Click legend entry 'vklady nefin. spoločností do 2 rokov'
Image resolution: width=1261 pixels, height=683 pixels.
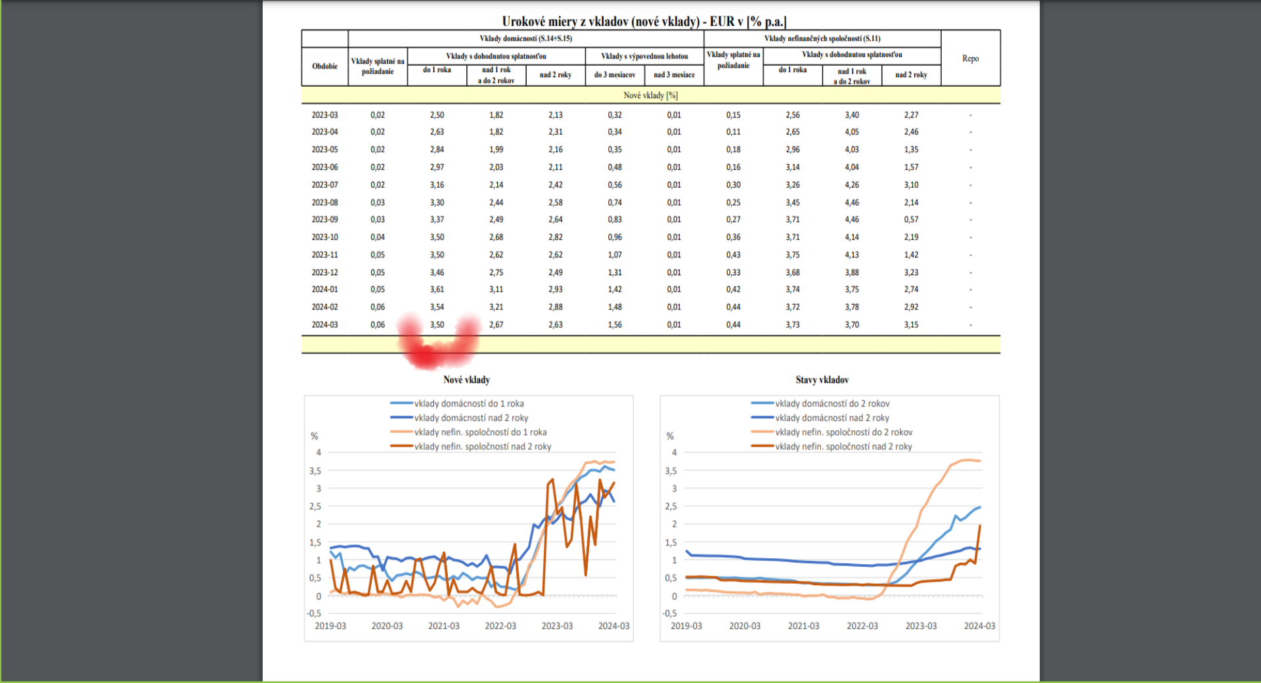click(843, 432)
